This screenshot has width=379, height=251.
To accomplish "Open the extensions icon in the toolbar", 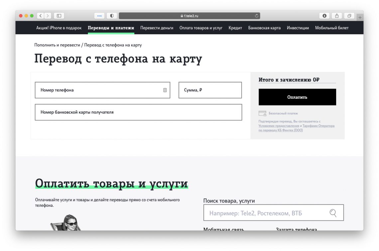I will click(99, 15).
